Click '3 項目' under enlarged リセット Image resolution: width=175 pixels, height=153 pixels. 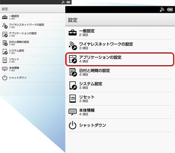click(x=84, y=101)
